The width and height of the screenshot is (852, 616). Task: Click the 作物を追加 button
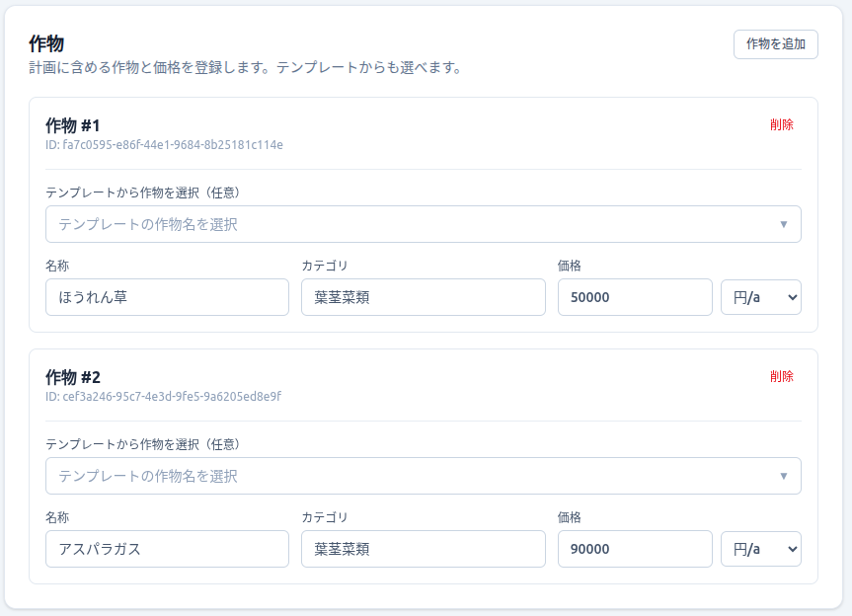point(777,44)
